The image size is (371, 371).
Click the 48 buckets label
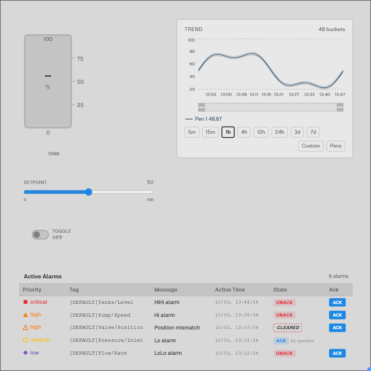click(332, 29)
